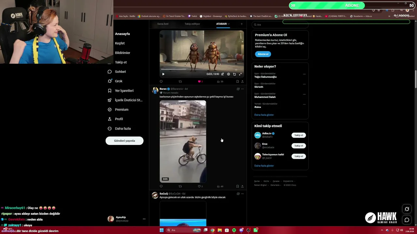Open Grok from the sidebar
Viewport: 417px width, 234px height.
click(119, 81)
